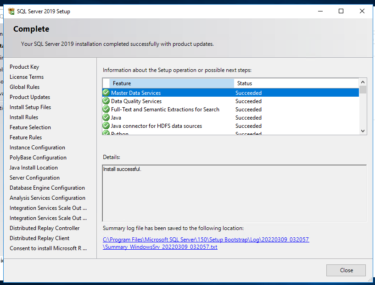Select Full-Text and Semantic Extractions for Search row
This screenshot has width=375, height=285.
coord(230,110)
